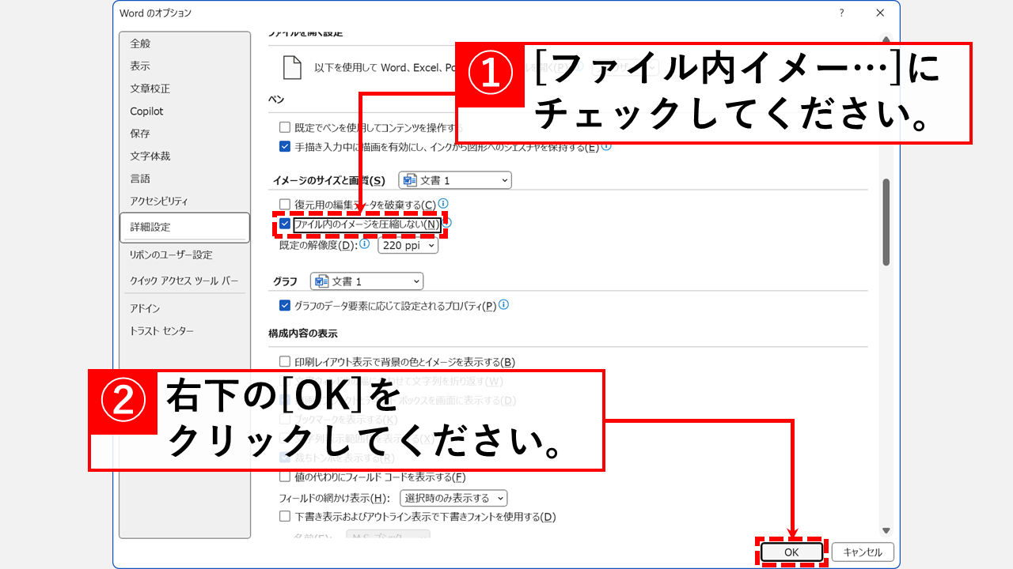
Task: Toggle ファイル内のイメージを圧縮しない checkbox
Action: (285, 224)
